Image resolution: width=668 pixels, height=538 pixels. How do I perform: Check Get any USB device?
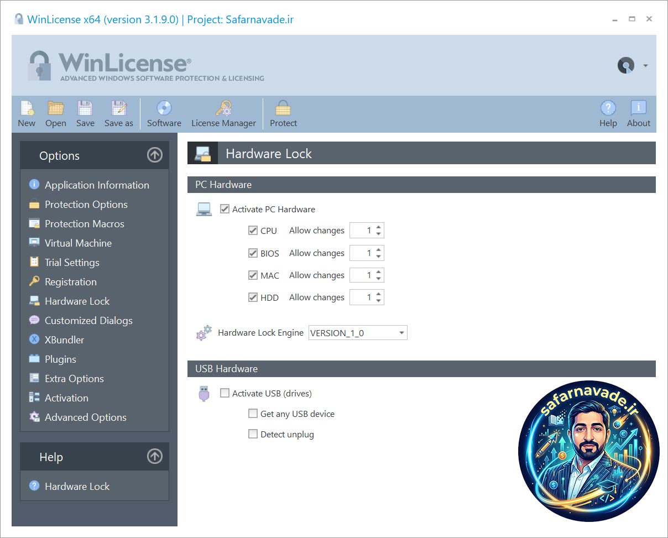(253, 414)
